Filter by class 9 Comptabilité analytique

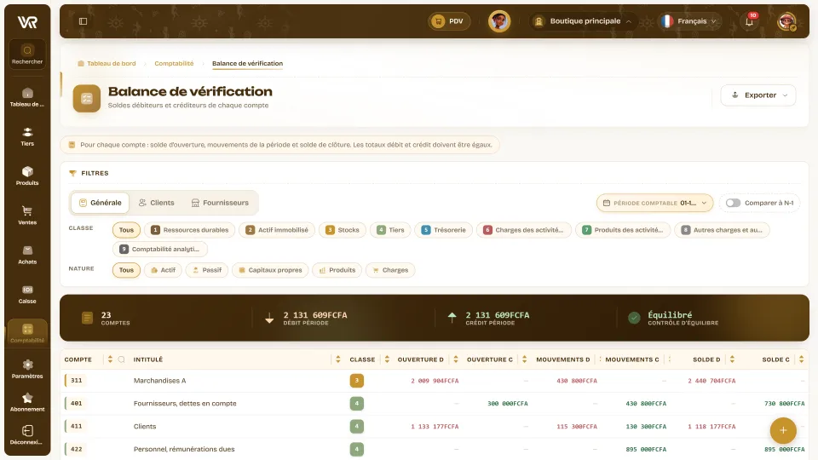(x=159, y=250)
